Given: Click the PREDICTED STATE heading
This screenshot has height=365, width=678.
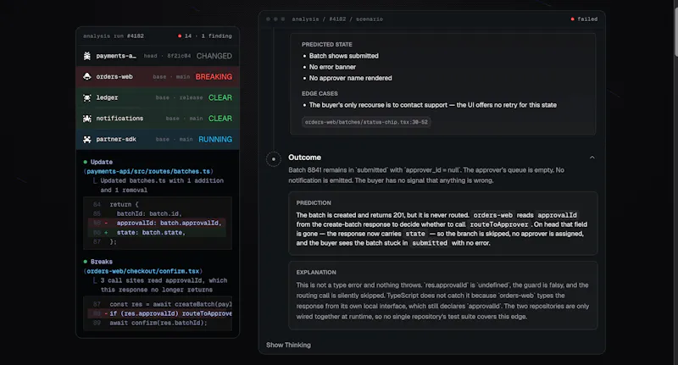Looking at the screenshot, I should click(327, 45).
